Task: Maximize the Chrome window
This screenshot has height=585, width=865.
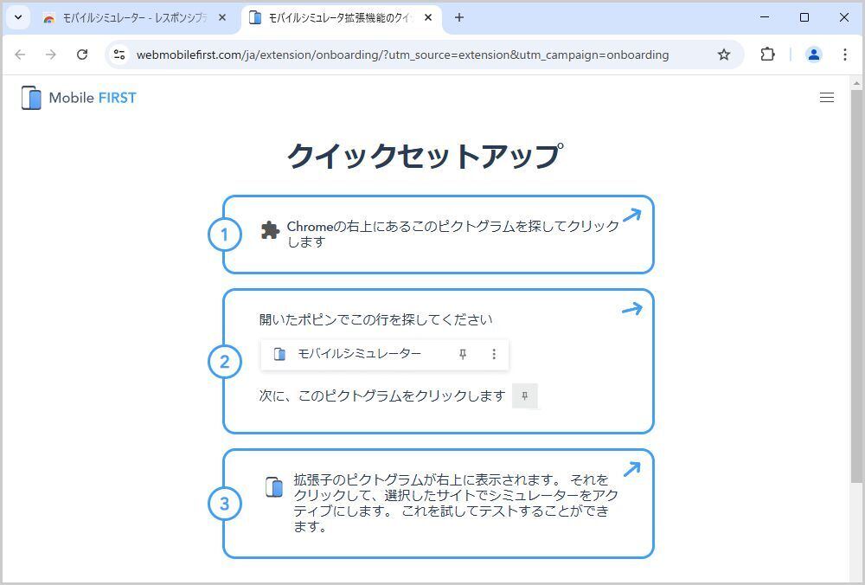Action: 804,17
